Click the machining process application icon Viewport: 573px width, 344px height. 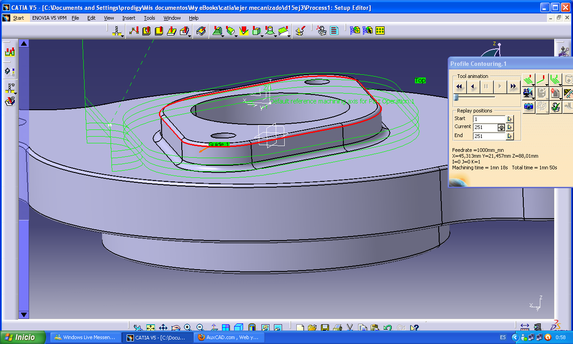(x=355, y=30)
